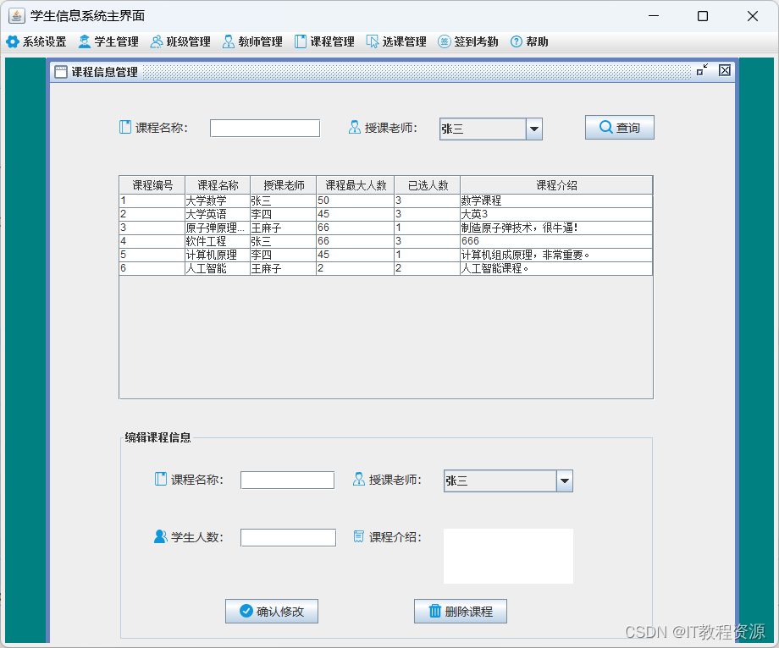The height and width of the screenshot is (648, 779).
Task: Click the 授课老师 column header
Action: [283, 185]
